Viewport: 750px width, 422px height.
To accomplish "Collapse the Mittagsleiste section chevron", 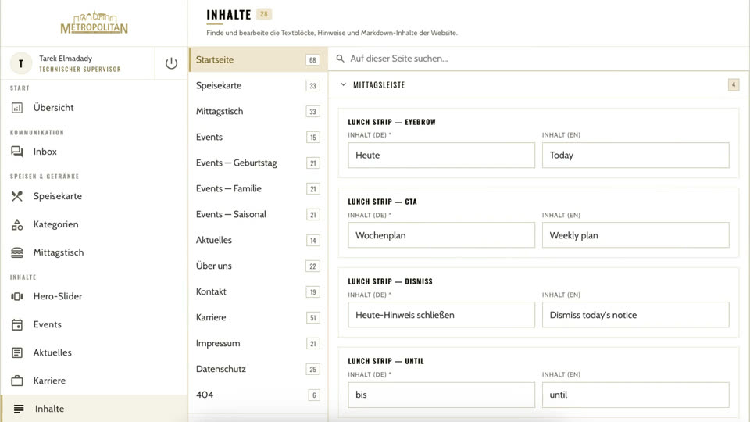I will coord(343,84).
